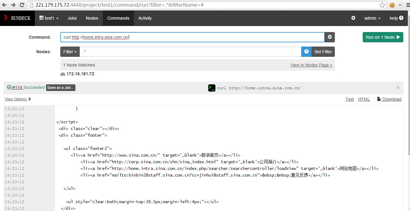This screenshot has height=211, width=410.
Task: Click Save as a Job button
Action: [61, 88]
